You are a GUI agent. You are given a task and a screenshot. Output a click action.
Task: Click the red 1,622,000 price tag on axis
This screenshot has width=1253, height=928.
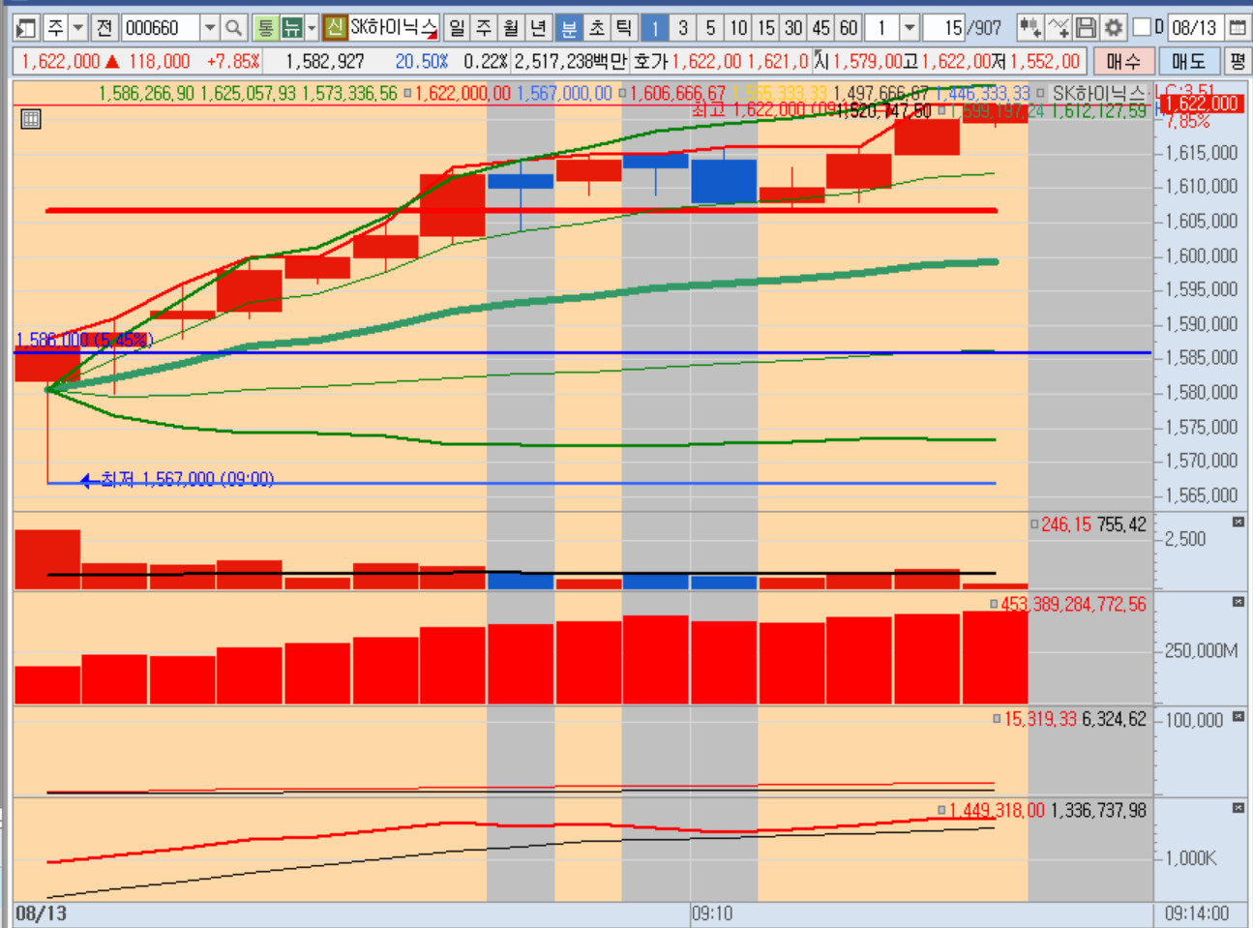(x=1200, y=104)
